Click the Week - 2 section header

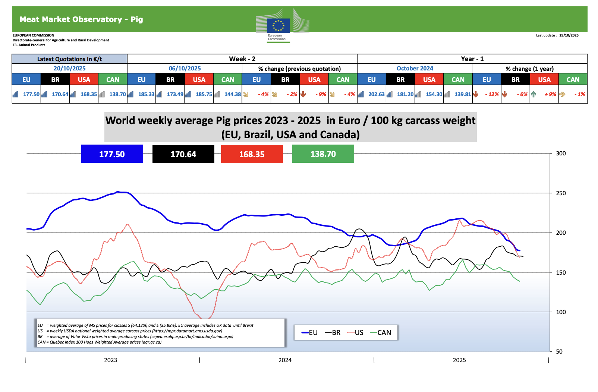tap(242, 59)
